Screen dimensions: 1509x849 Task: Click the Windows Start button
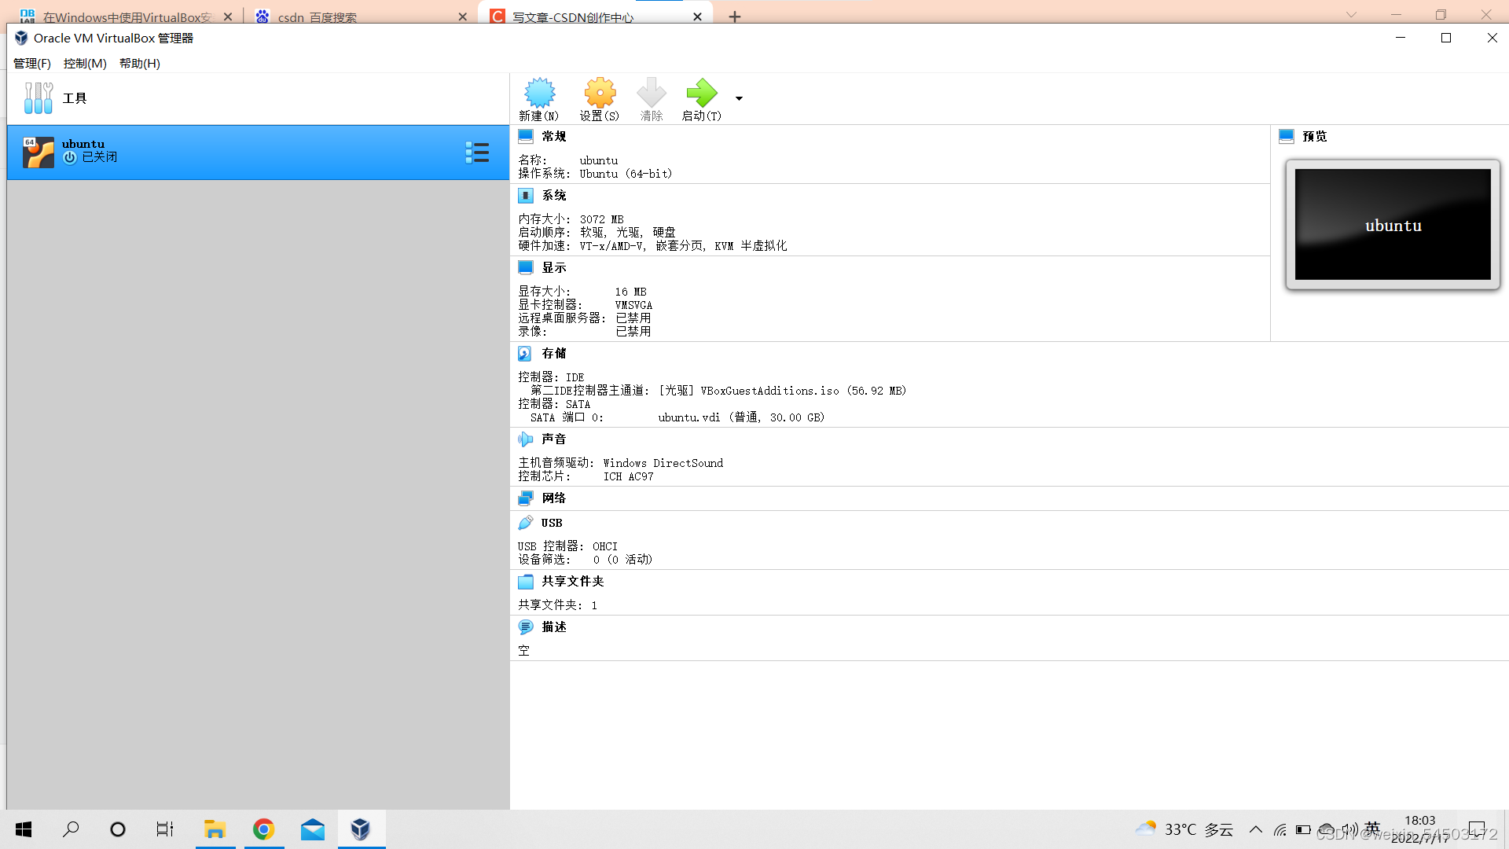coord(23,829)
